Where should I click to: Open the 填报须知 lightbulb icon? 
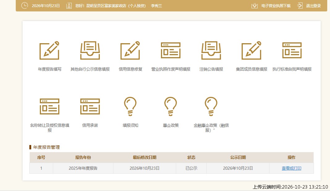130,106
